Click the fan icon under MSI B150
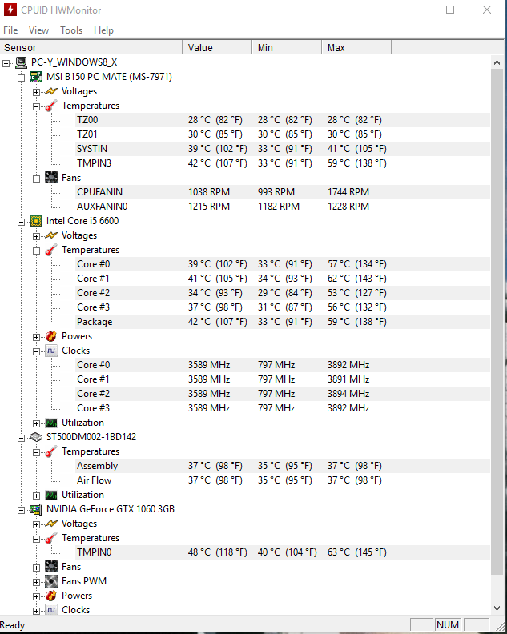 pyautogui.click(x=51, y=178)
